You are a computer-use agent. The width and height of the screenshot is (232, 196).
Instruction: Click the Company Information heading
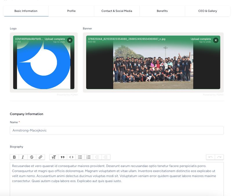26,114
